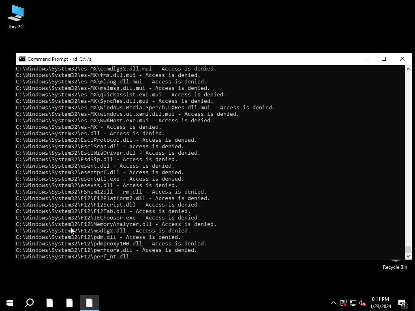
Task: Click the windows.ui.xaml.dll.mui line
Action: click(x=127, y=114)
